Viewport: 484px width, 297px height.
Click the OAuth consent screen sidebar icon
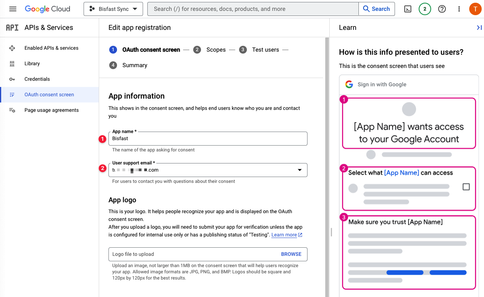click(12, 95)
